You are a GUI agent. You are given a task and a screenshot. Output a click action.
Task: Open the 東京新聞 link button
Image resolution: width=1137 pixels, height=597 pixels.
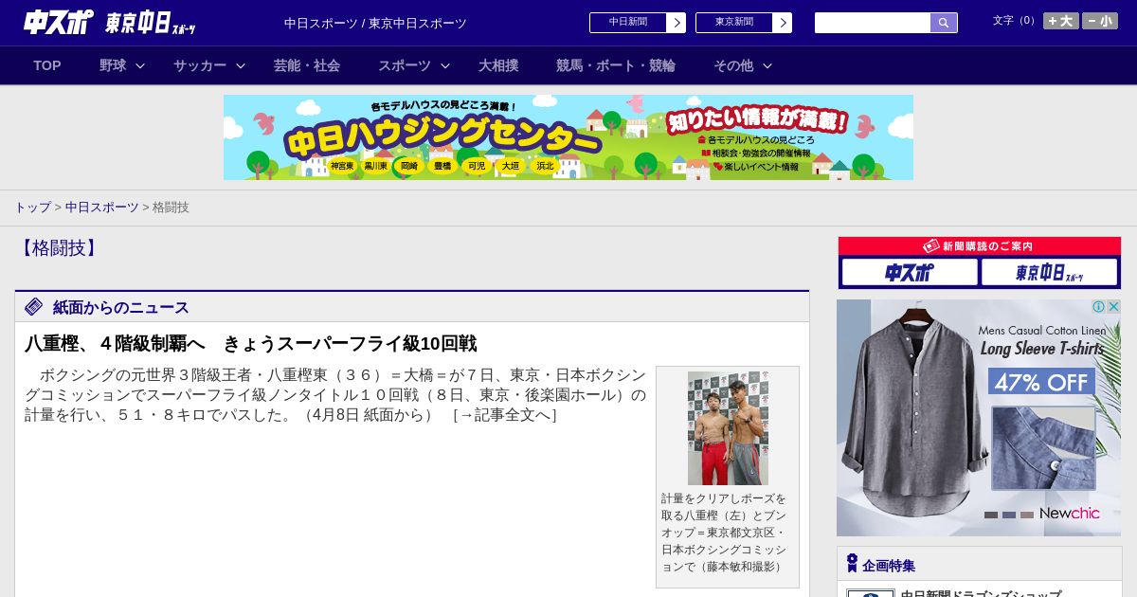point(733,23)
